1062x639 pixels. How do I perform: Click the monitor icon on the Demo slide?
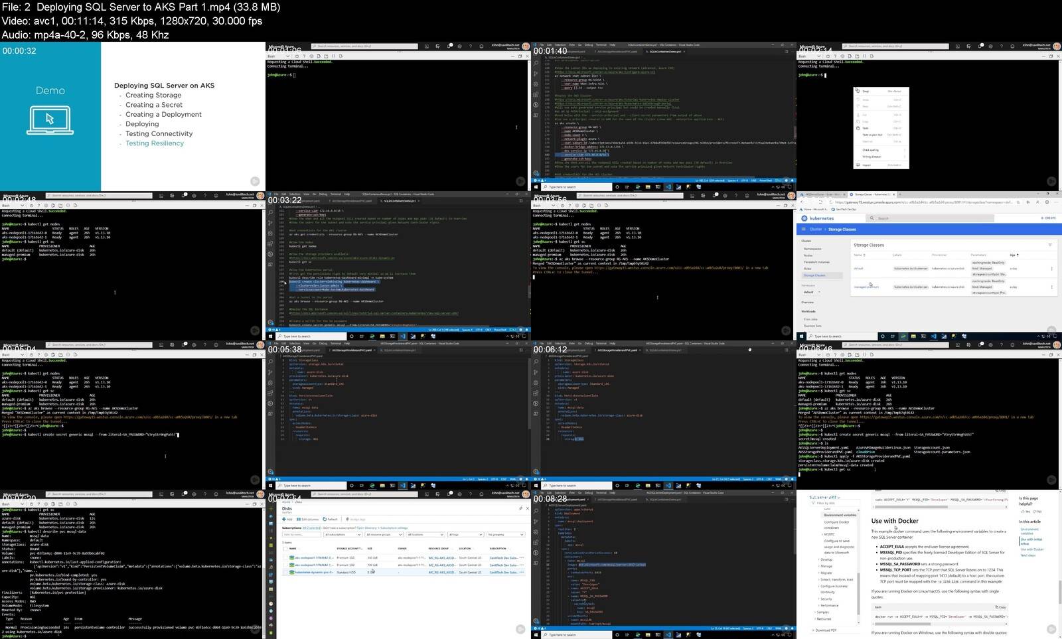(x=50, y=120)
